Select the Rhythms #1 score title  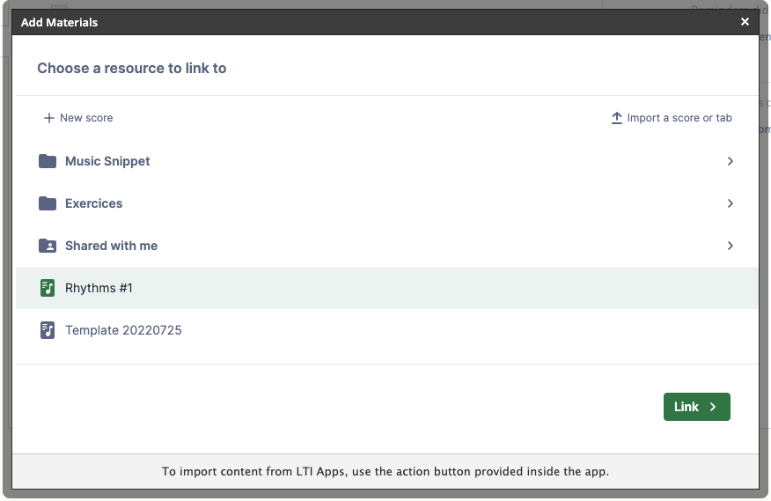pyautogui.click(x=99, y=288)
